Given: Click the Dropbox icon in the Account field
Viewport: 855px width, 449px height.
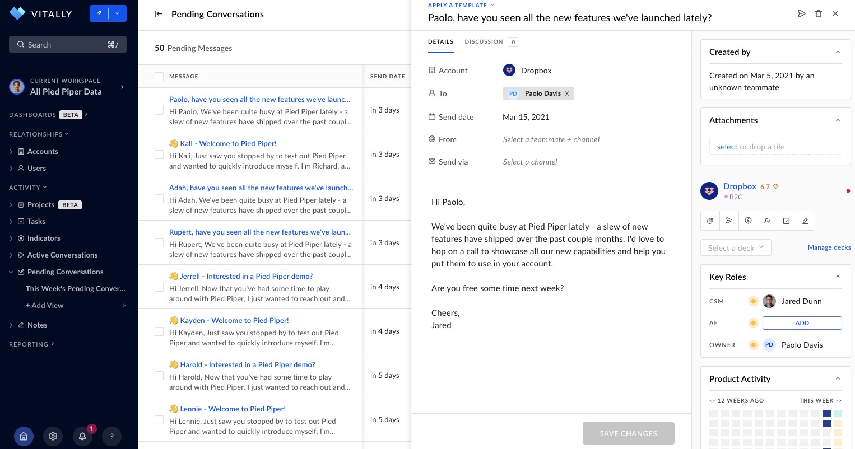Looking at the screenshot, I should click(x=509, y=71).
